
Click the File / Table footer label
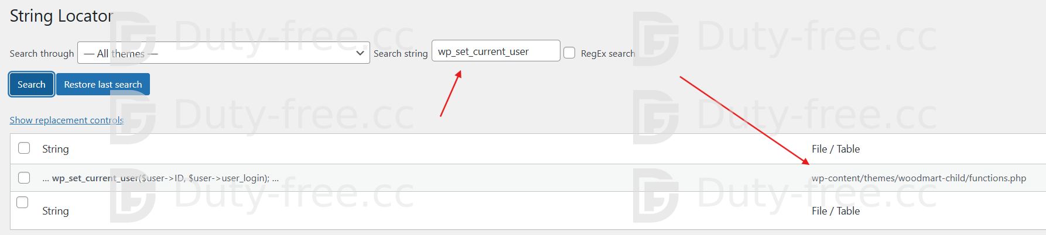click(x=836, y=211)
